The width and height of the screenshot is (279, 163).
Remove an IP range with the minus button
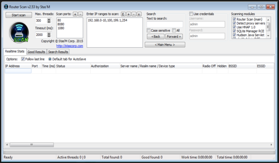134,14
